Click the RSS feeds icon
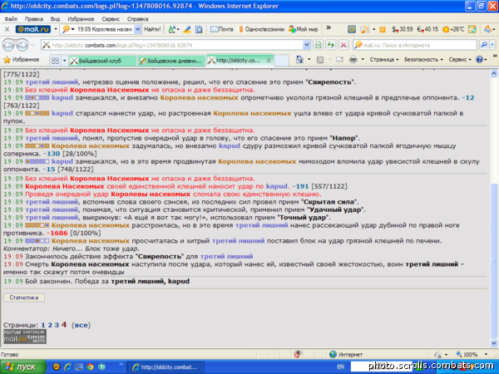The image size is (499, 374). 320,60
